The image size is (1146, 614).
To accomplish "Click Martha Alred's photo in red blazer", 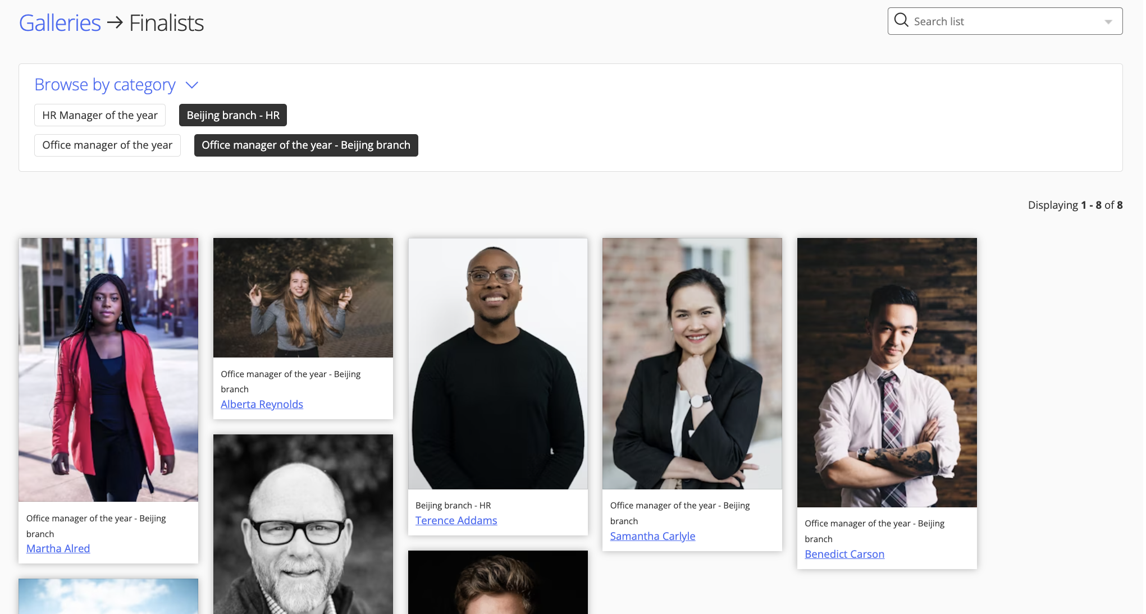I will [108, 369].
